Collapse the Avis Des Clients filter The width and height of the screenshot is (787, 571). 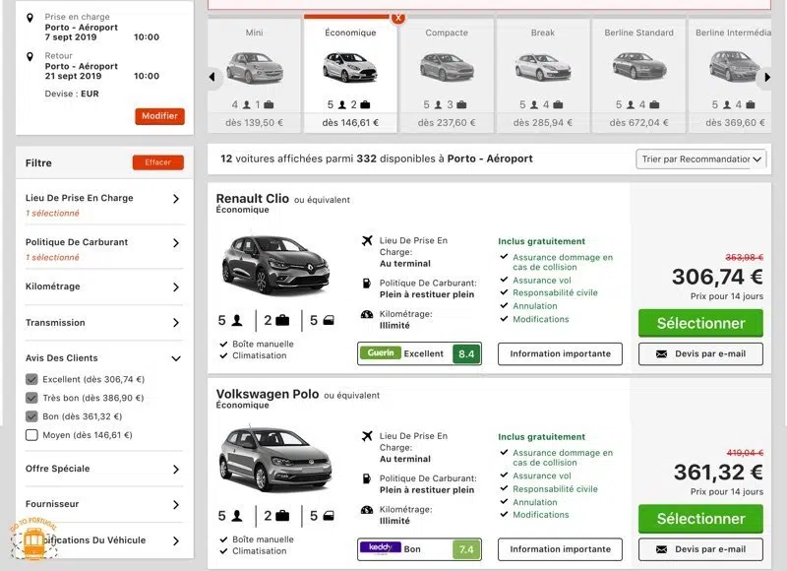[176, 358]
